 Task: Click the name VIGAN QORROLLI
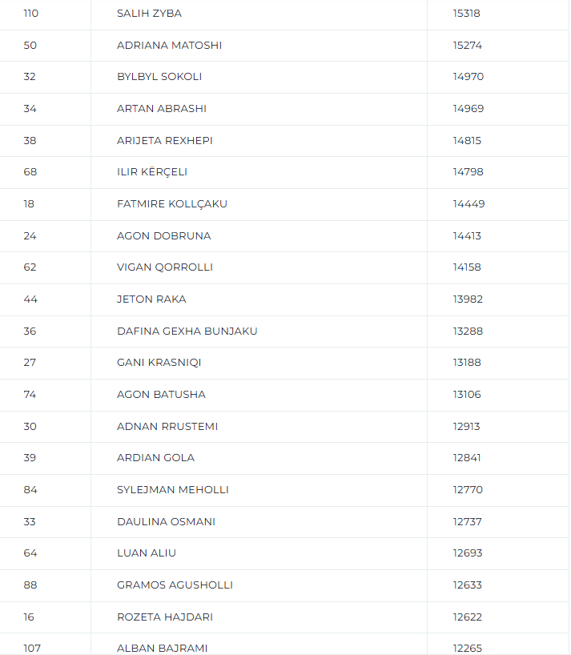point(165,267)
